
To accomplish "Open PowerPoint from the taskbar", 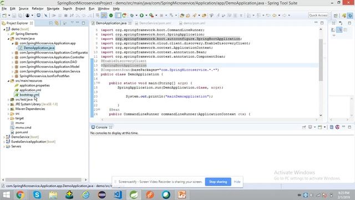I will [182, 195].
